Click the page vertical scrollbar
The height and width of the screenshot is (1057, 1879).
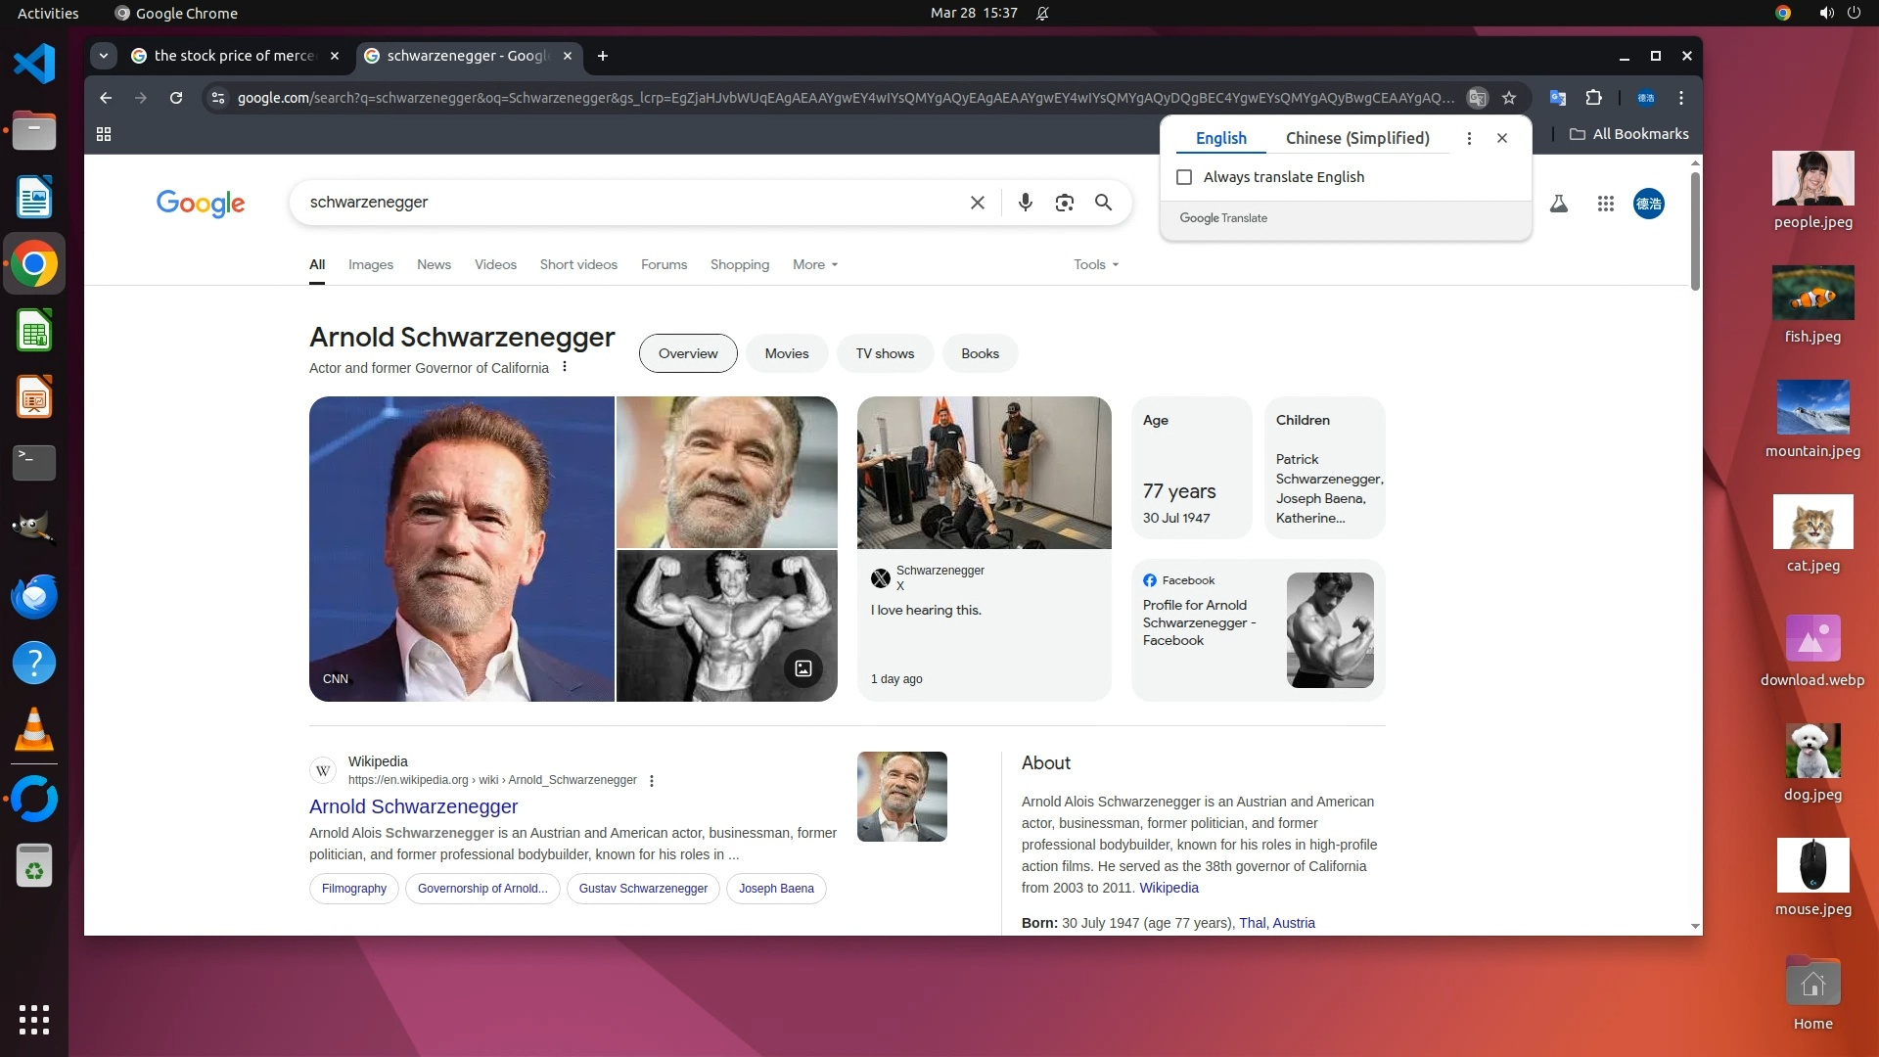click(x=1695, y=231)
